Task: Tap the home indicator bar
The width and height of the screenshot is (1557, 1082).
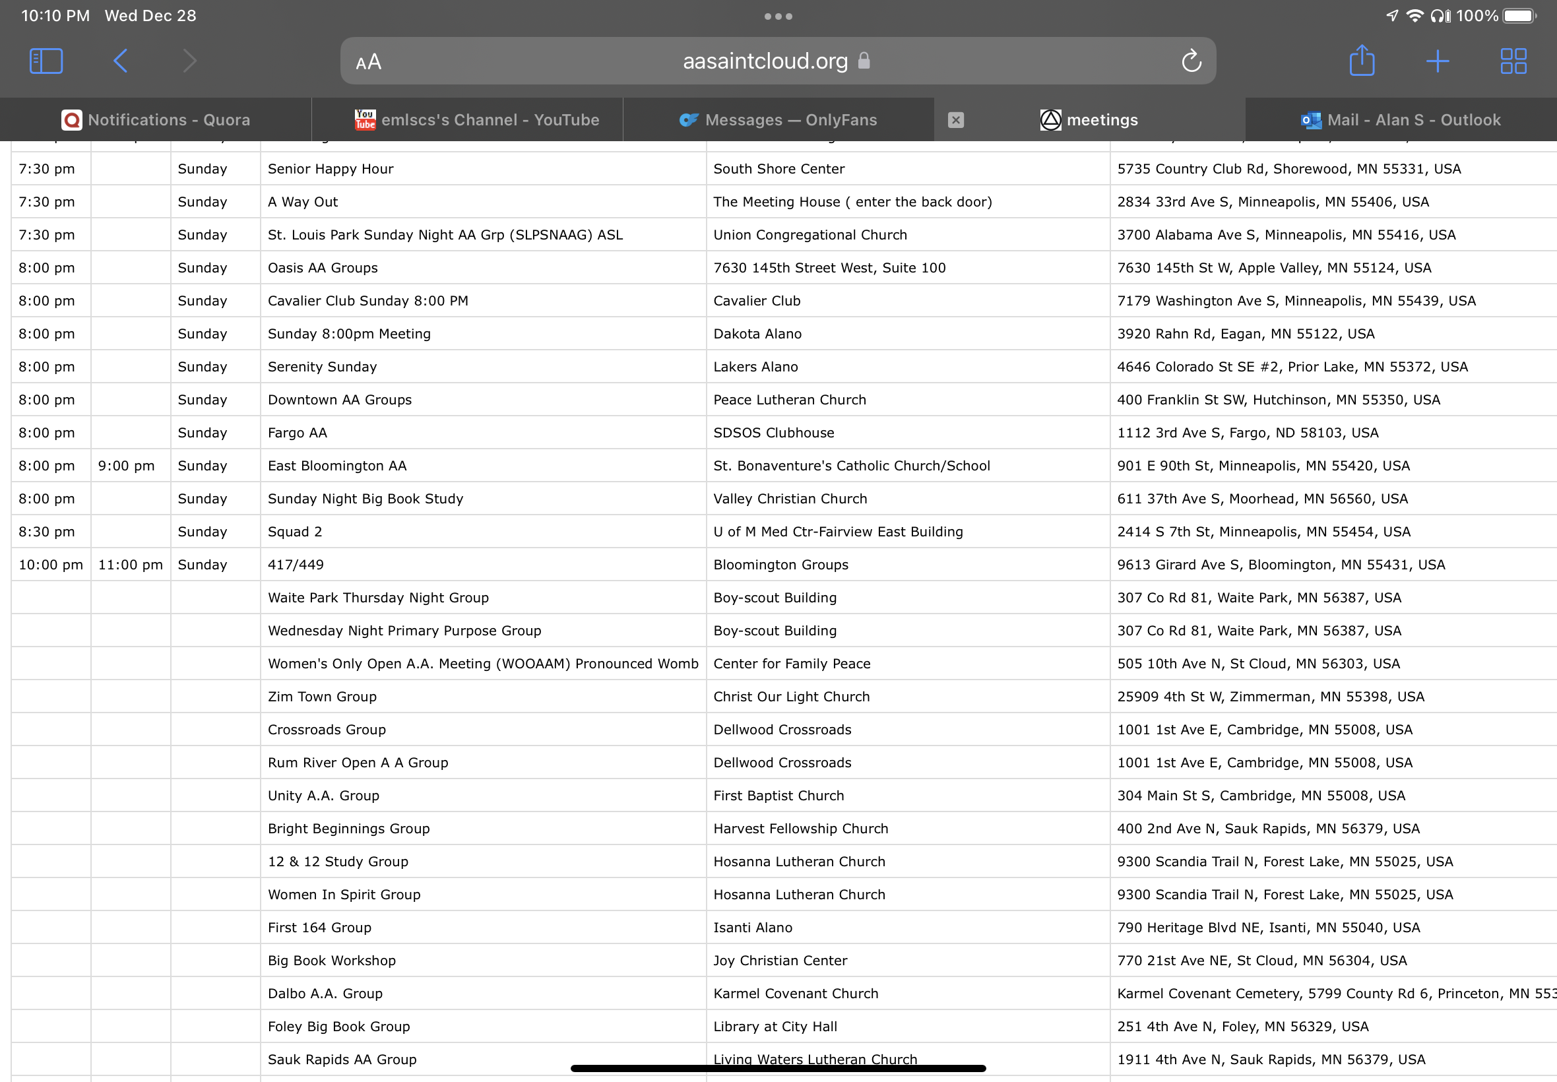Action: click(x=778, y=1068)
